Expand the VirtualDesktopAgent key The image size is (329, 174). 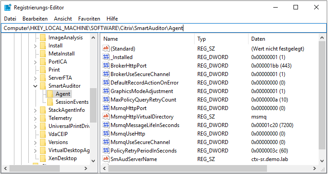click(35, 150)
